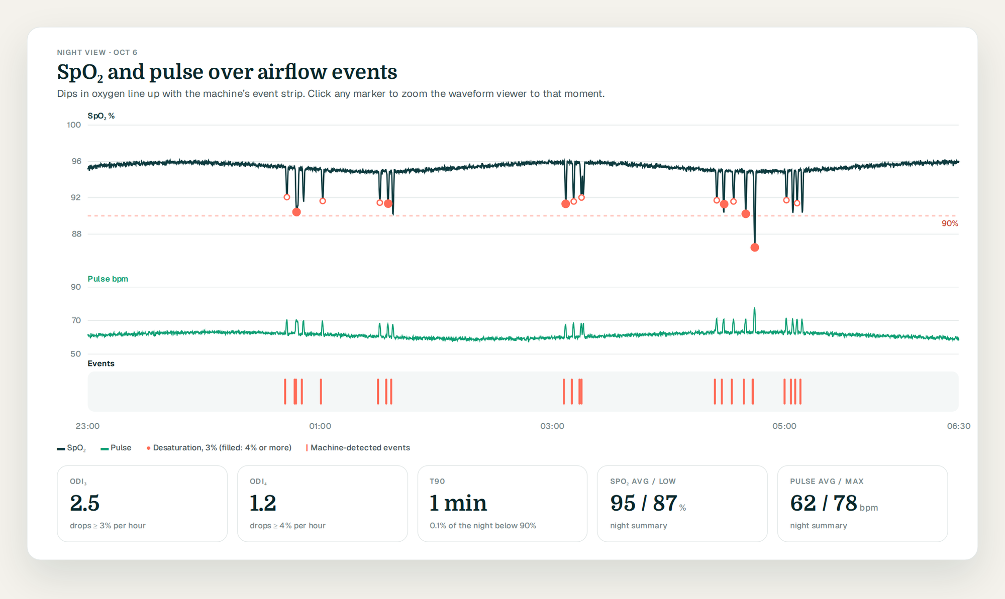The image size is (1005, 599).
Task: Click the red 90% threshold label
Action: click(950, 223)
